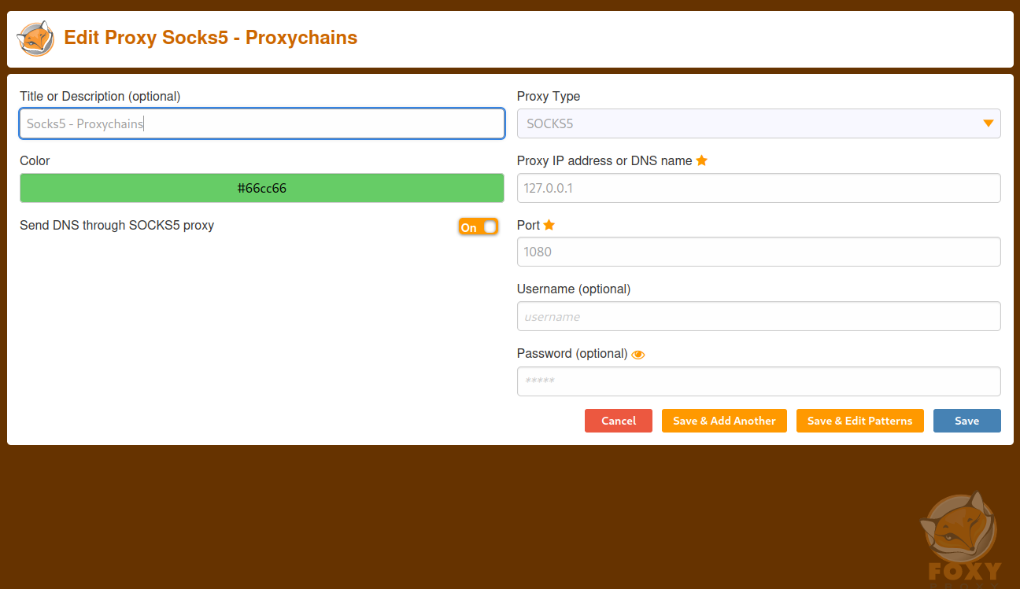Open the color picker via the #66cc66 swatch

261,188
